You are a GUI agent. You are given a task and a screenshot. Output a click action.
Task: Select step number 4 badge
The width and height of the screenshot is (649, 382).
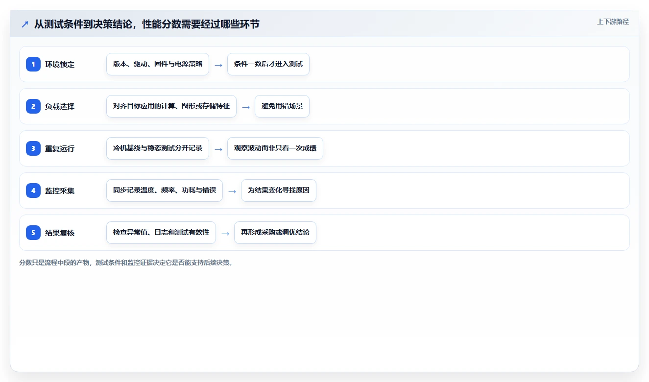point(33,191)
